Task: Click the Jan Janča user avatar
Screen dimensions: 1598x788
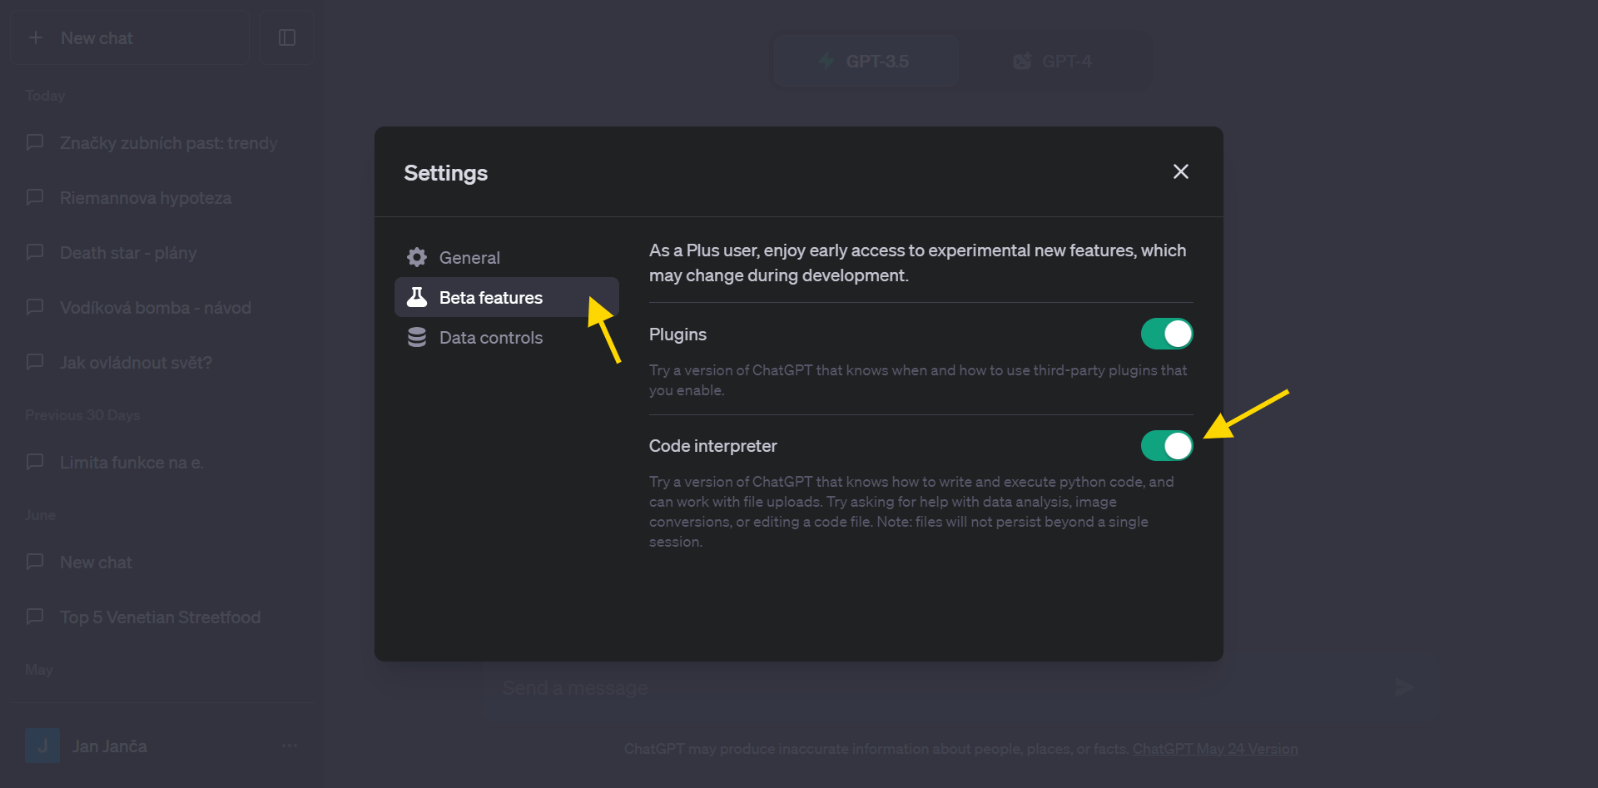Action: (42, 746)
